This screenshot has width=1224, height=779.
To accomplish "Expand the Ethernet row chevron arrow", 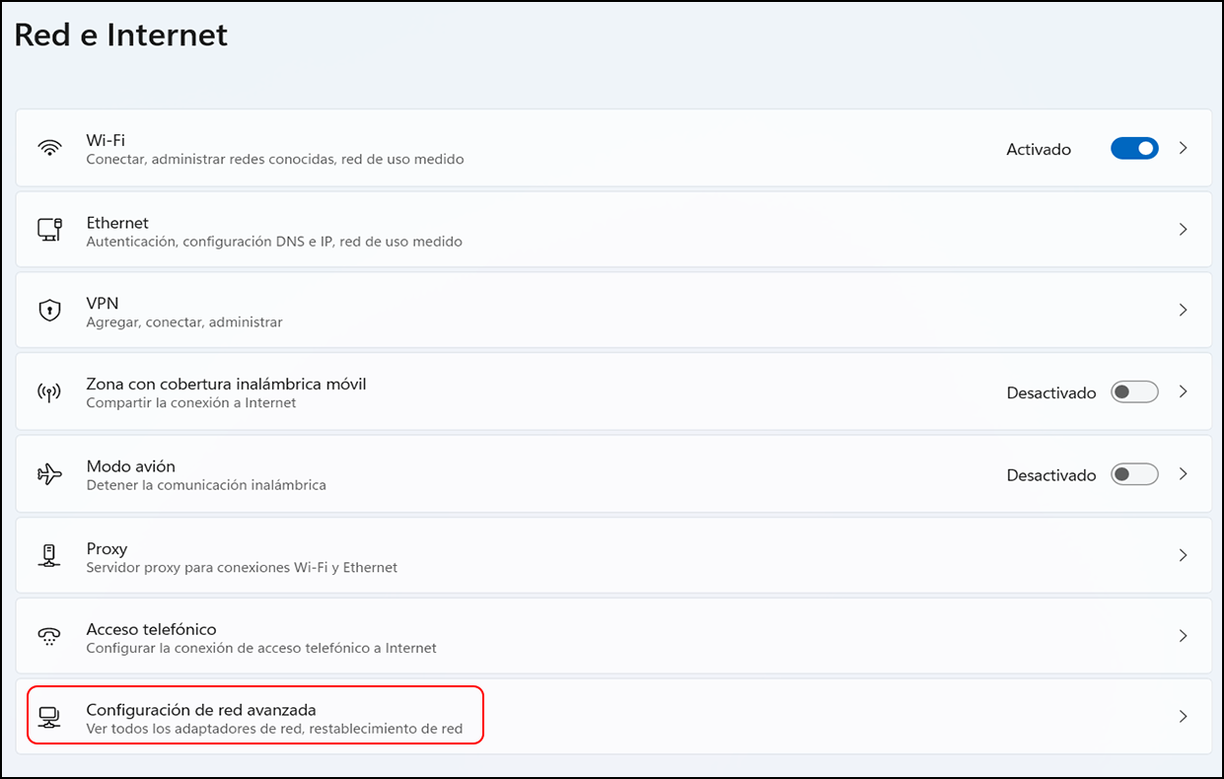I will 1184,230.
